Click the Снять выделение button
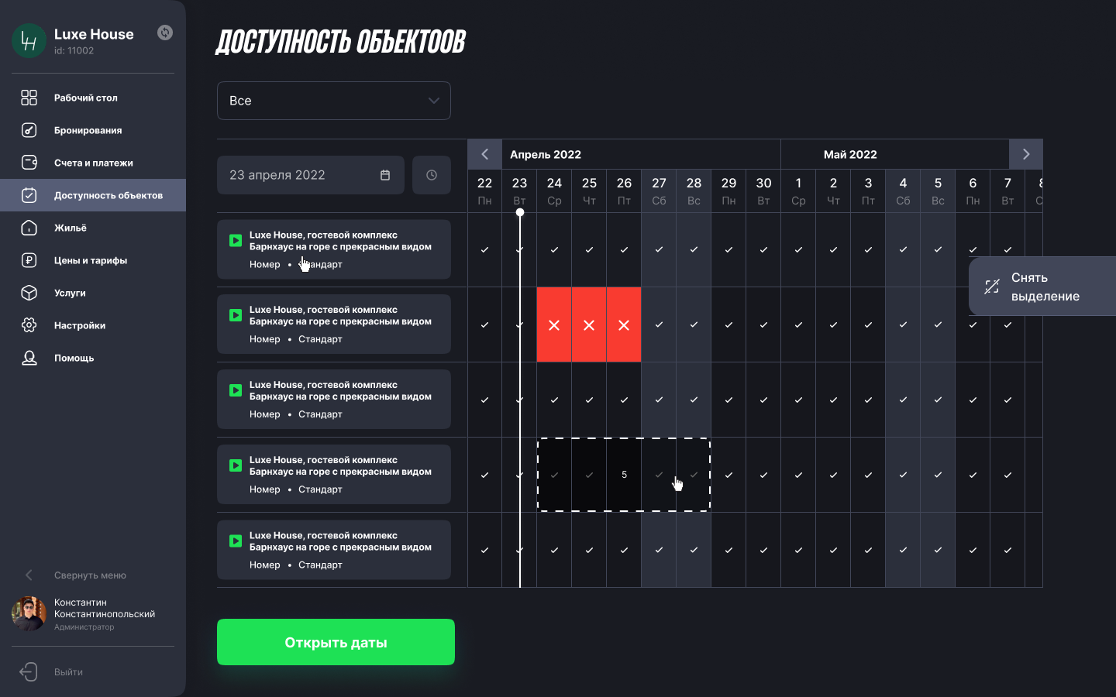The image size is (1116, 697). click(x=1043, y=287)
